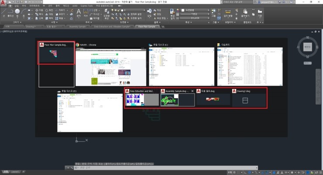Open the status bar customization menu
Image resolution: width=323 pixels, height=175 pixels.
pos(321,172)
